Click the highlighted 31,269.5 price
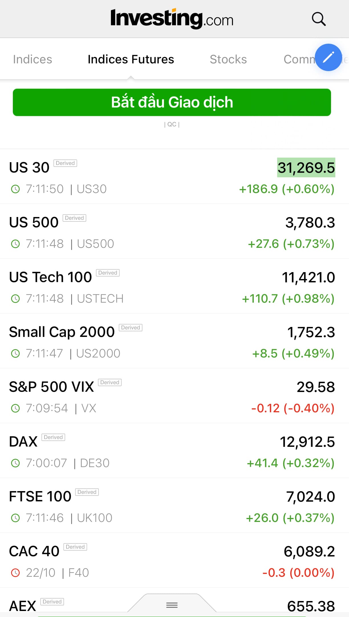The height and width of the screenshot is (617, 349). click(306, 168)
